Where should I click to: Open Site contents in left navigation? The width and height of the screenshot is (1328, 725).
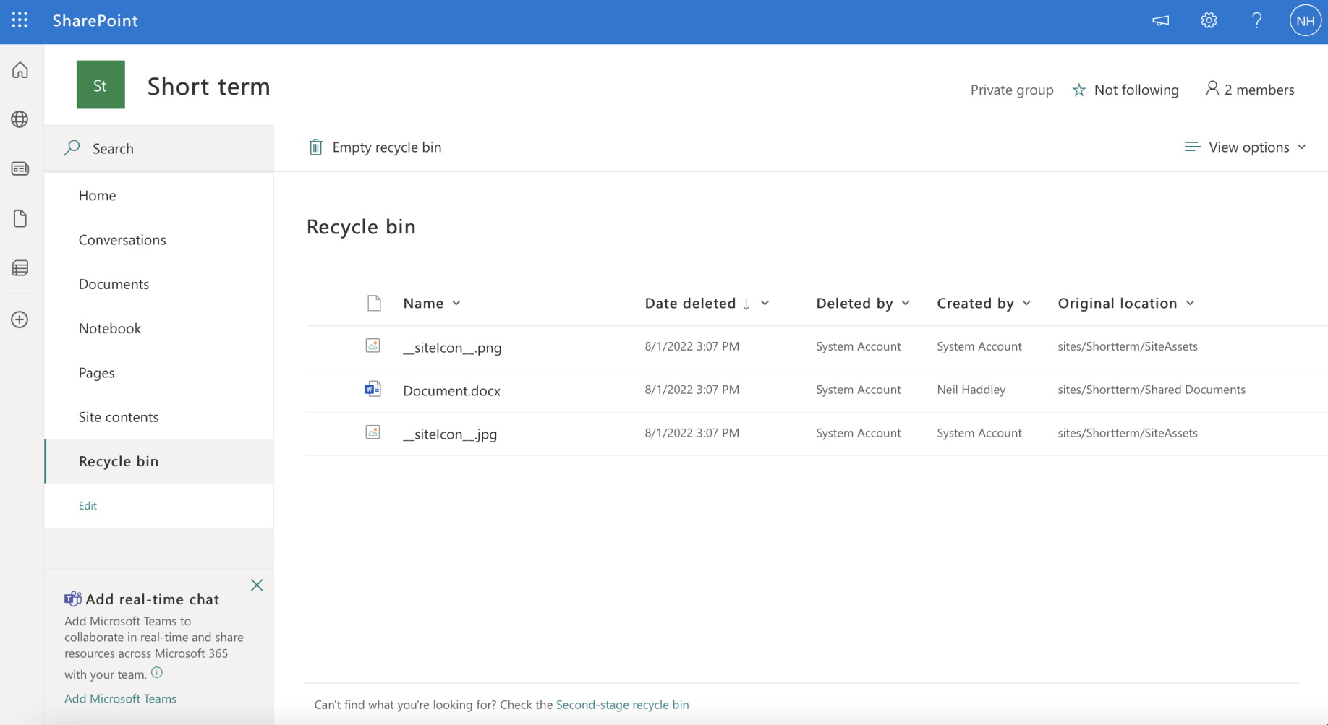pyautogui.click(x=119, y=417)
